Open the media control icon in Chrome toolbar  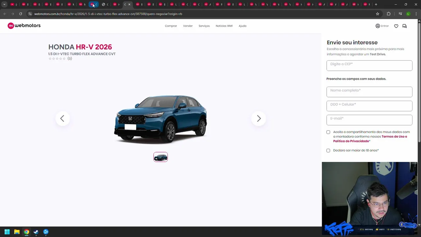pyautogui.click(x=400, y=14)
